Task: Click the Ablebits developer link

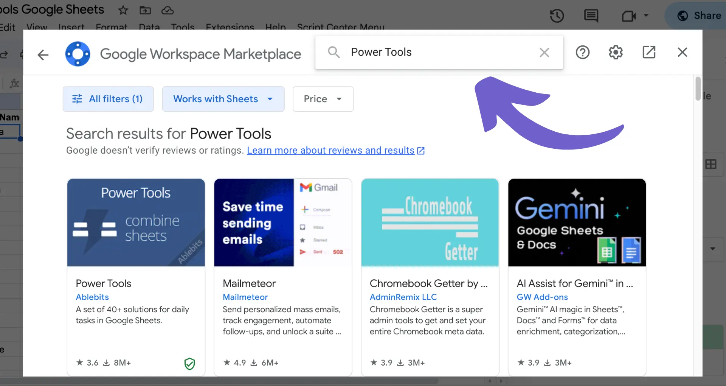Action: click(x=92, y=297)
